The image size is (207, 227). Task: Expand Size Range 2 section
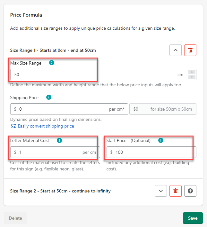(161, 191)
